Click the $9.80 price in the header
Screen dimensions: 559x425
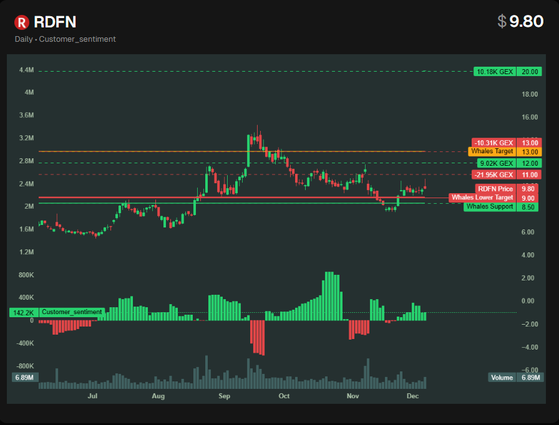[x=520, y=21]
